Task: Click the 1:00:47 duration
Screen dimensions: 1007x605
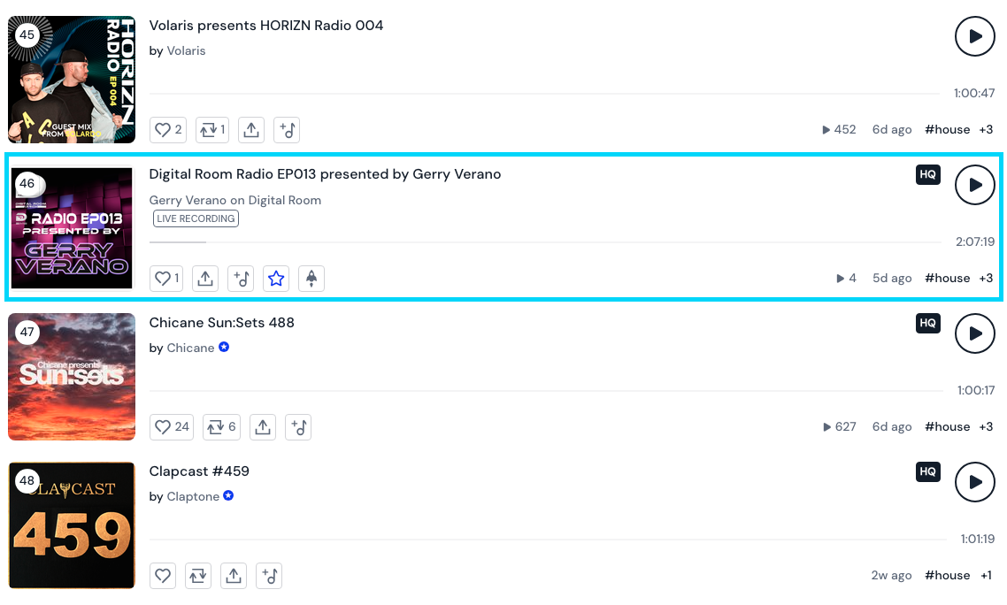Action: pyautogui.click(x=974, y=93)
